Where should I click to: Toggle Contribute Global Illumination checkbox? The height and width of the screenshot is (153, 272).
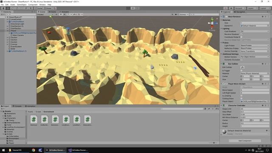(241, 37)
